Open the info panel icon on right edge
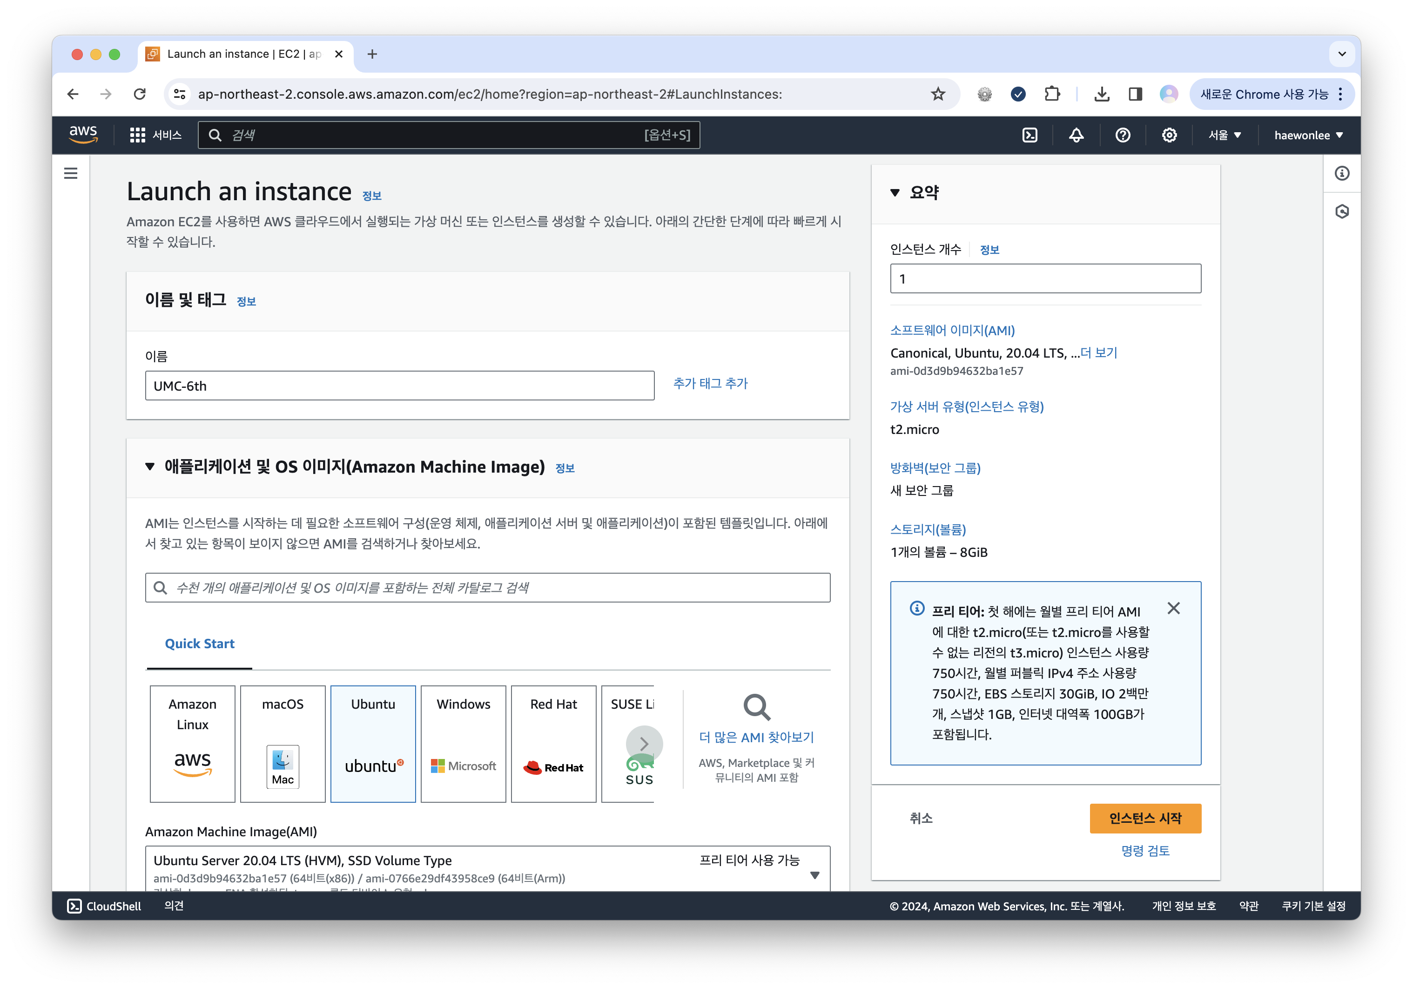The height and width of the screenshot is (989, 1413). tap(1342, 173)
